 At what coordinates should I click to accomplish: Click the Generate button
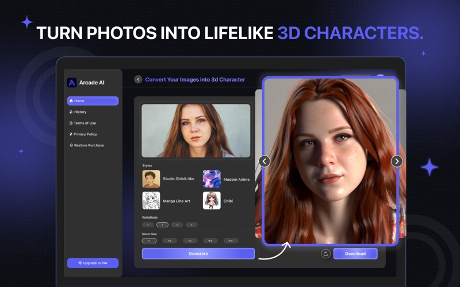tap(198, 254)
